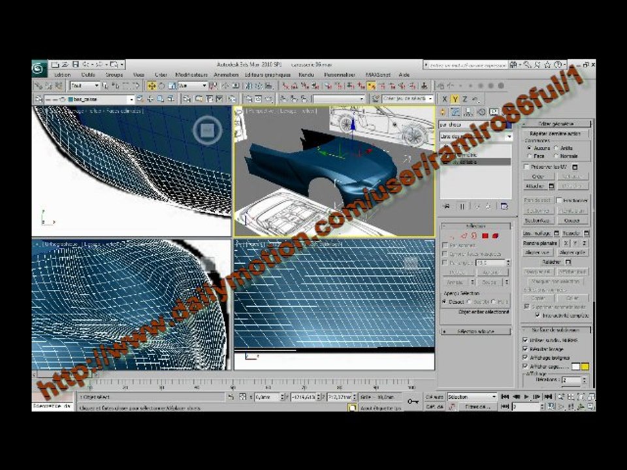The width and height of the screenshot is (627, 470).
Task: Click the Aligner vue button
Action: (x=538, y=253)
